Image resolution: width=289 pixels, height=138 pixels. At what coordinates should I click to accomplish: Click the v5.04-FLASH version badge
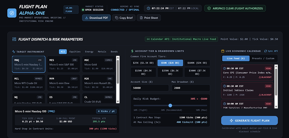71,10
